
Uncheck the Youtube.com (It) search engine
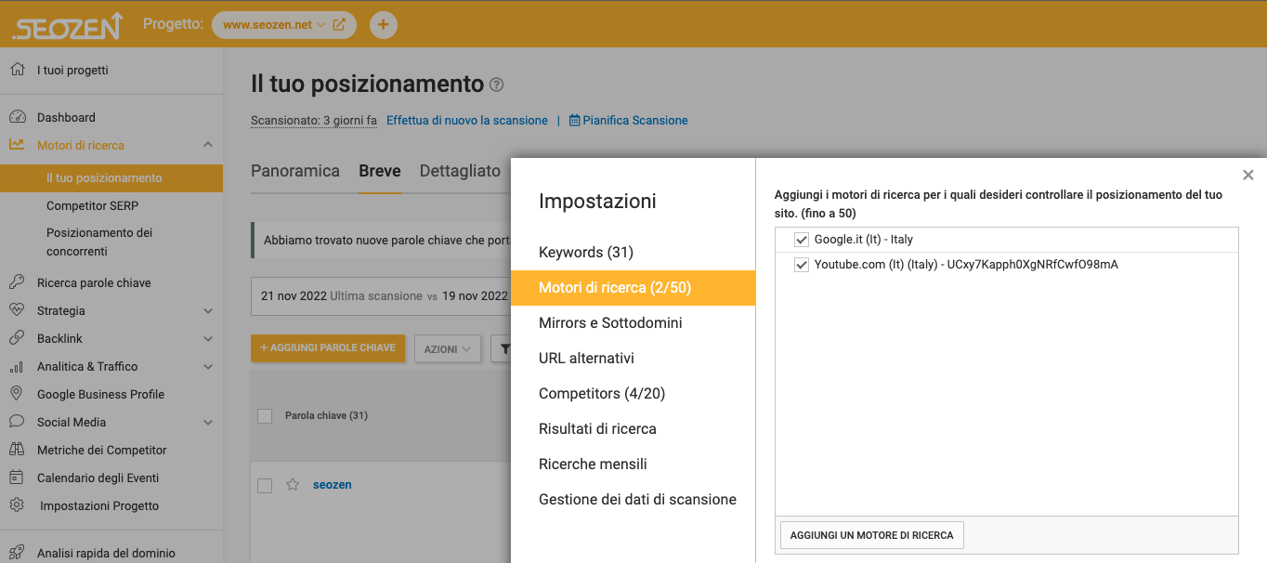(803, 265)
